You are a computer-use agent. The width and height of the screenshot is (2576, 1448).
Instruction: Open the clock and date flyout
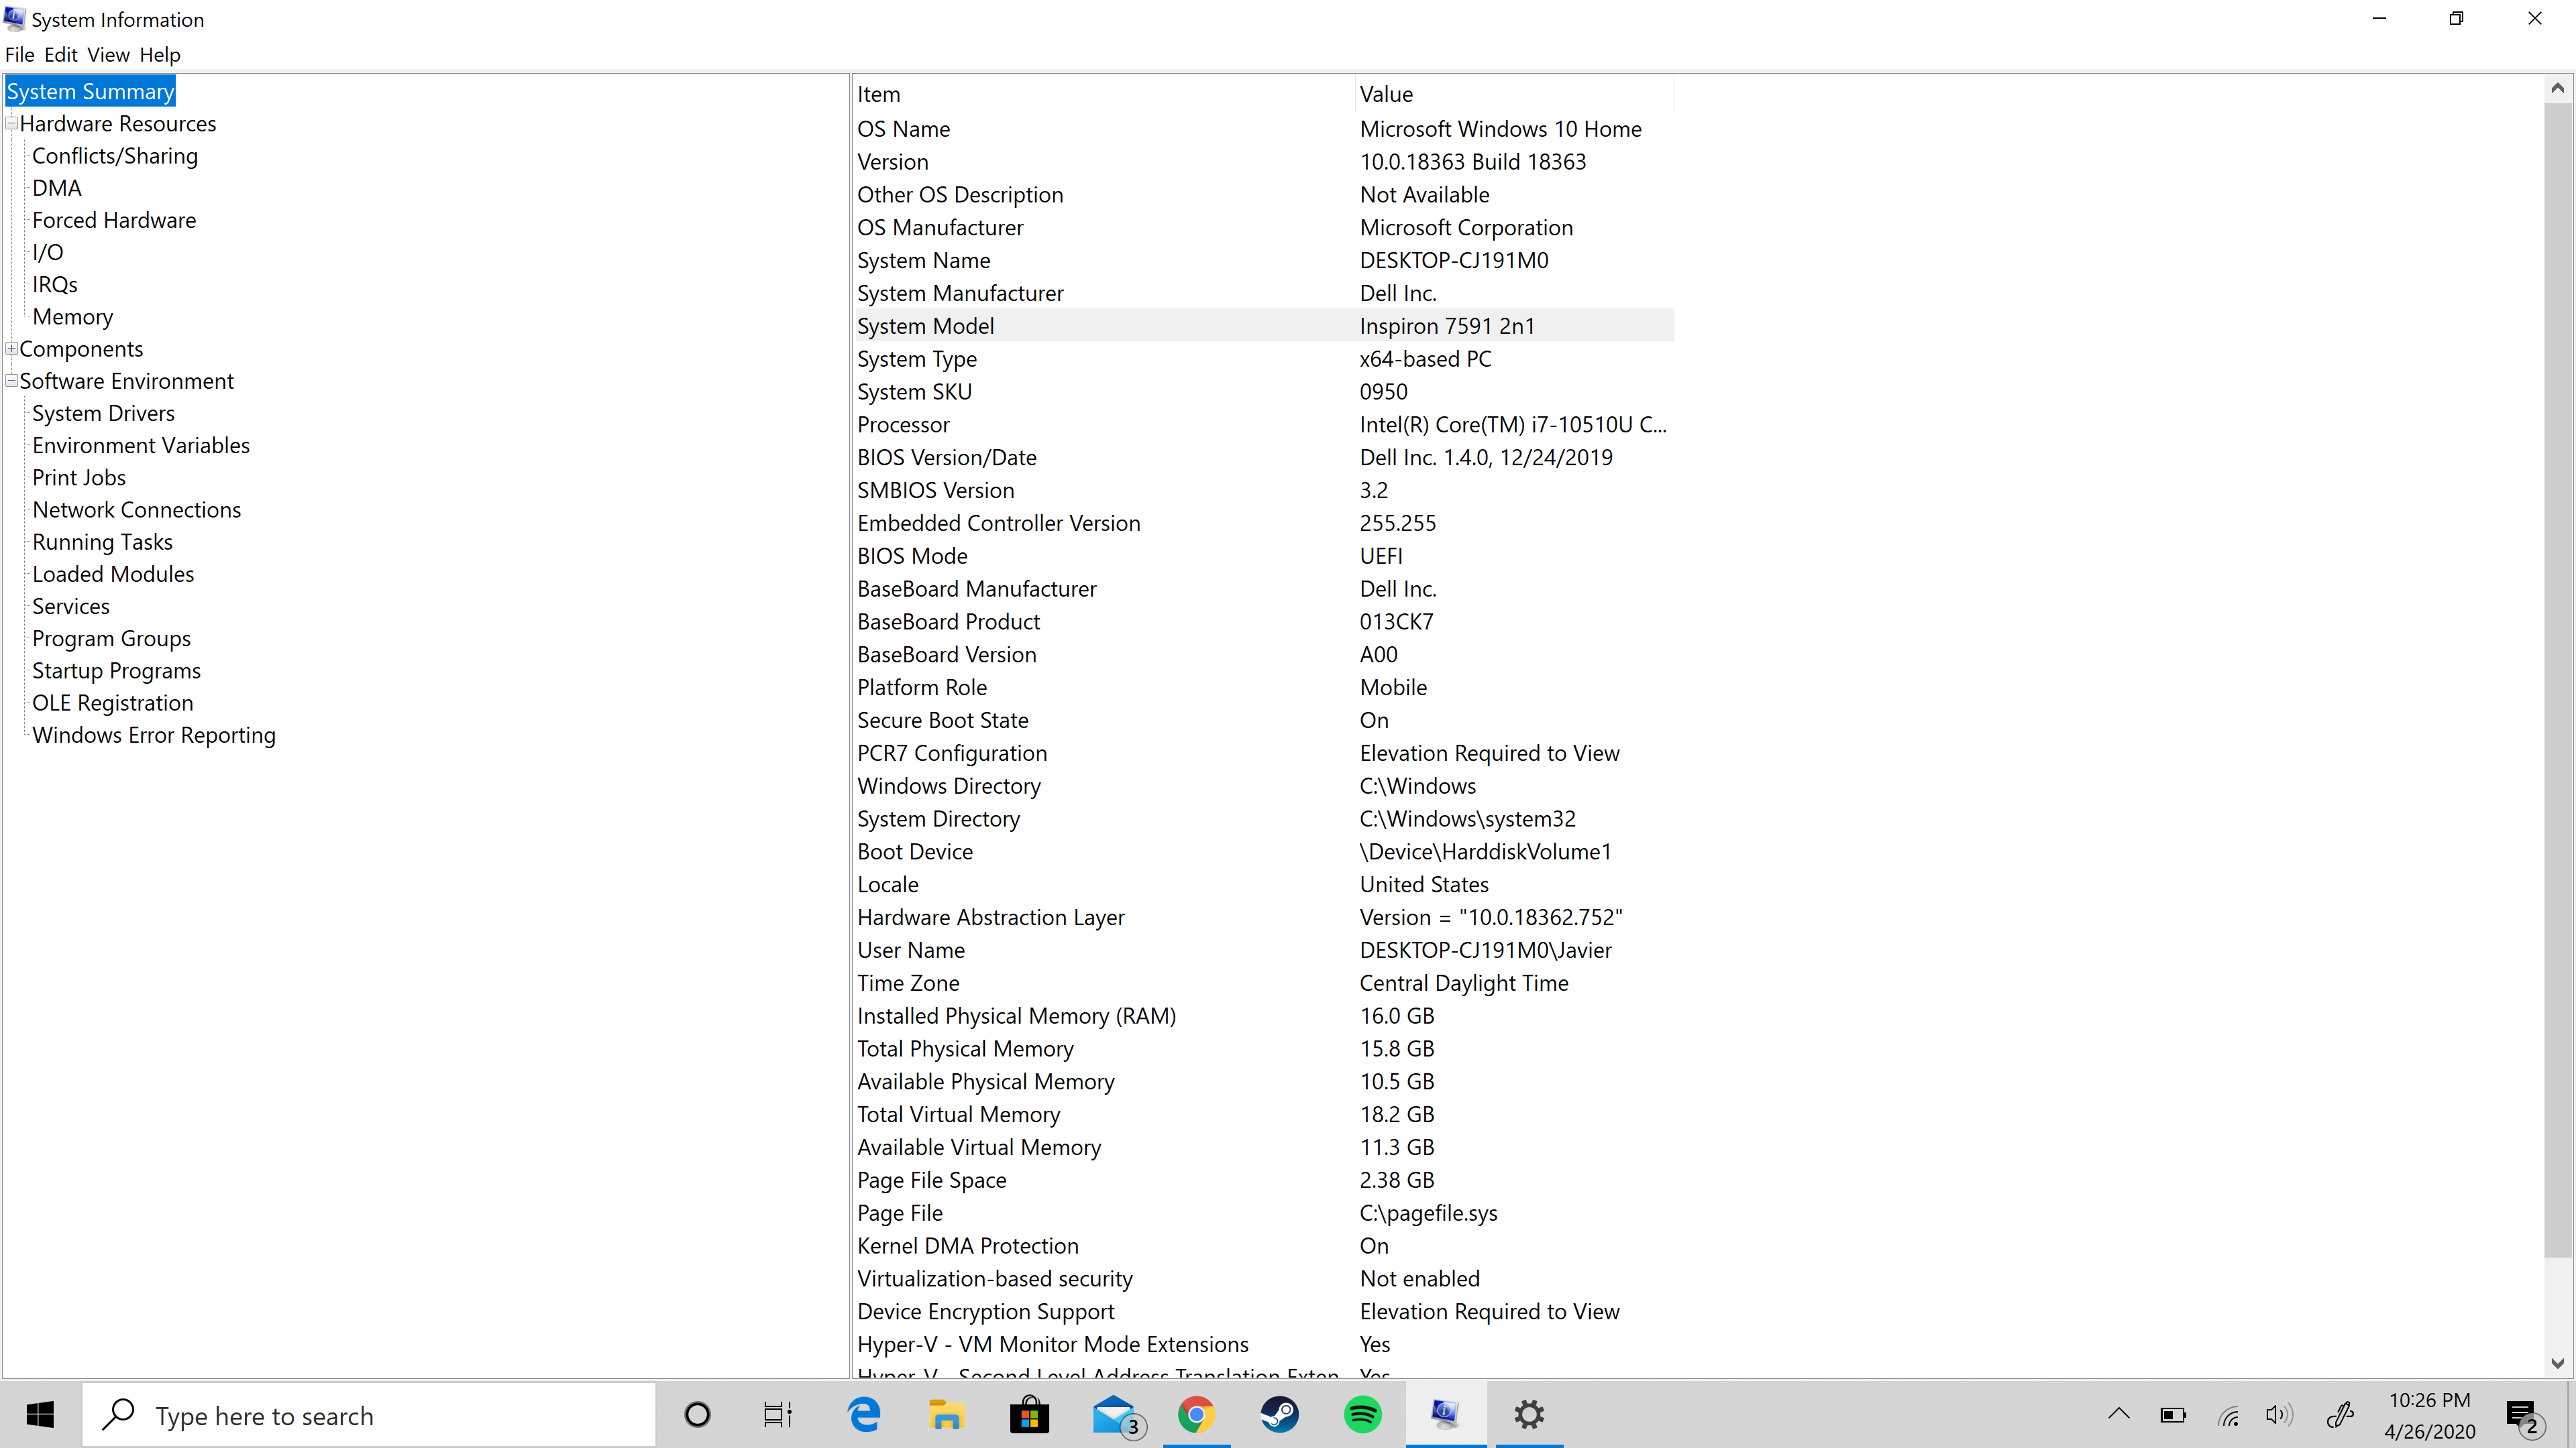point(2430,1415)
